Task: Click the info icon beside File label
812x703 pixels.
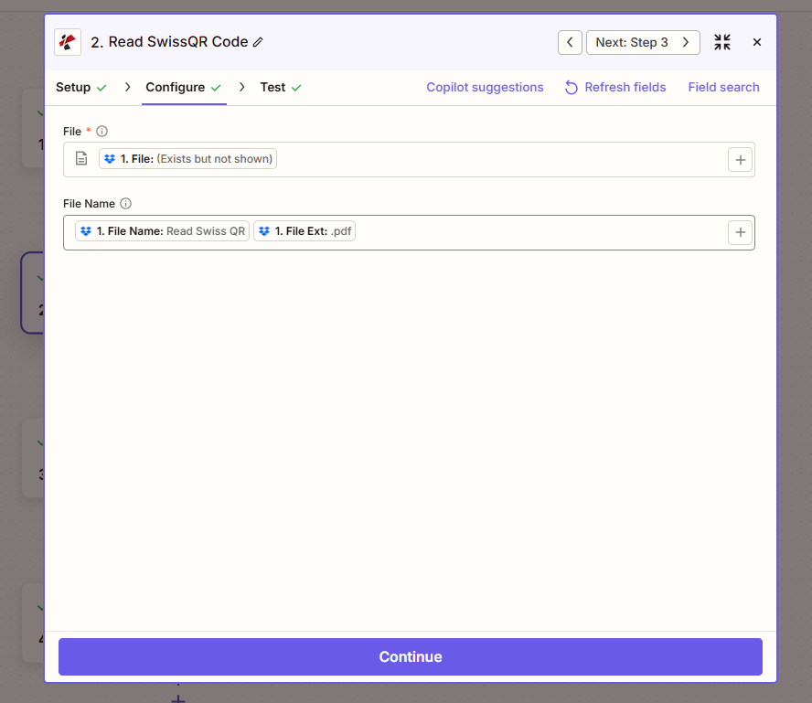Action: [x=101, y=132]
